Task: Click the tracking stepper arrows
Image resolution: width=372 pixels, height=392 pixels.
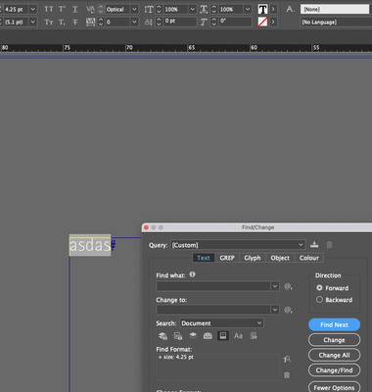Action: [x=101, y=23]
